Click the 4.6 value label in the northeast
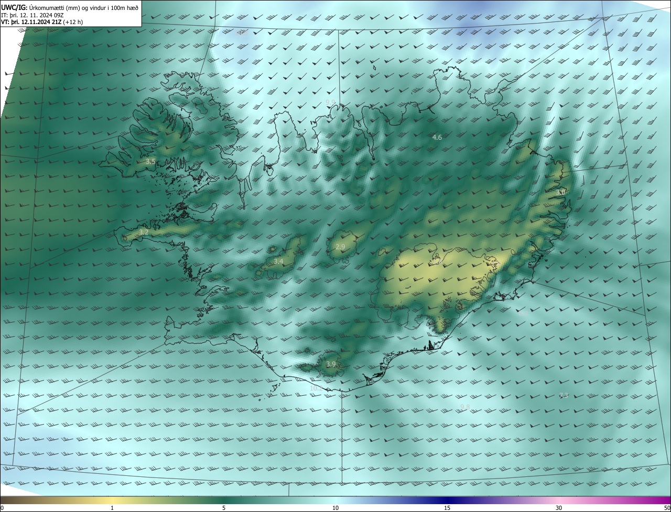This screenshot has width=671, height=512. [x=437, y=137]
